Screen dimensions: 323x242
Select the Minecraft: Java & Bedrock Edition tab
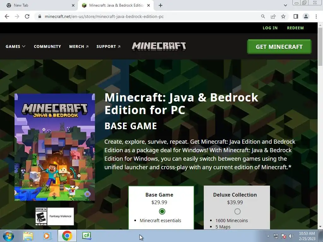(x=116, y=5)
